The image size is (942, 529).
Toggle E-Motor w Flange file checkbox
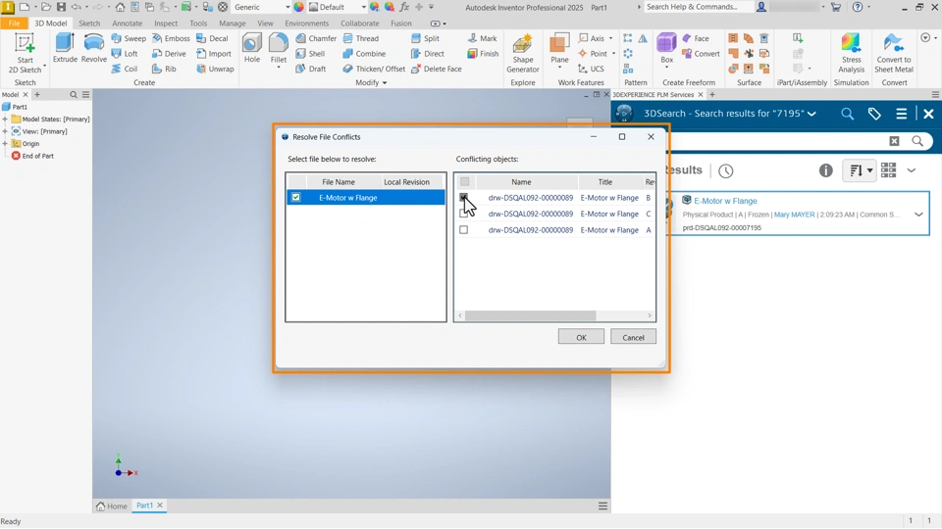[x=296, y=197]
